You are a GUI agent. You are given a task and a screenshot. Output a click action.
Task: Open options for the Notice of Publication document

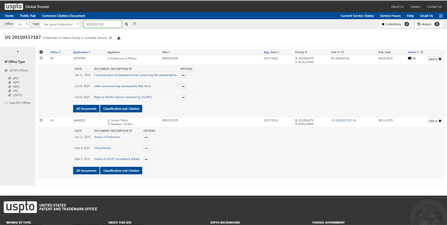point(146,137)
